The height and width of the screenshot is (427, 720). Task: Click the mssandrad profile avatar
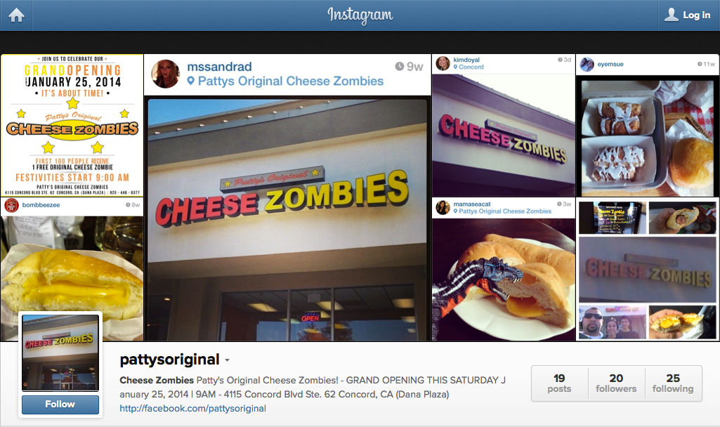[165, 74]
